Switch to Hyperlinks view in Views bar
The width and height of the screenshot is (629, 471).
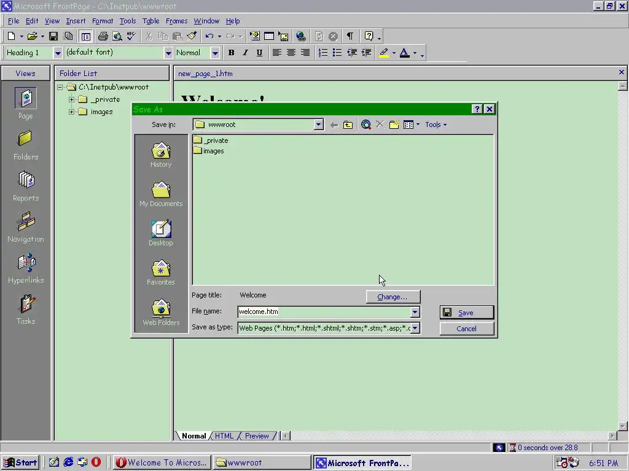tap(26, 269)
